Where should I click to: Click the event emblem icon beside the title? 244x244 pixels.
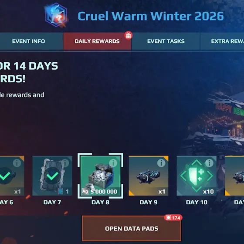tap(56, 15)
